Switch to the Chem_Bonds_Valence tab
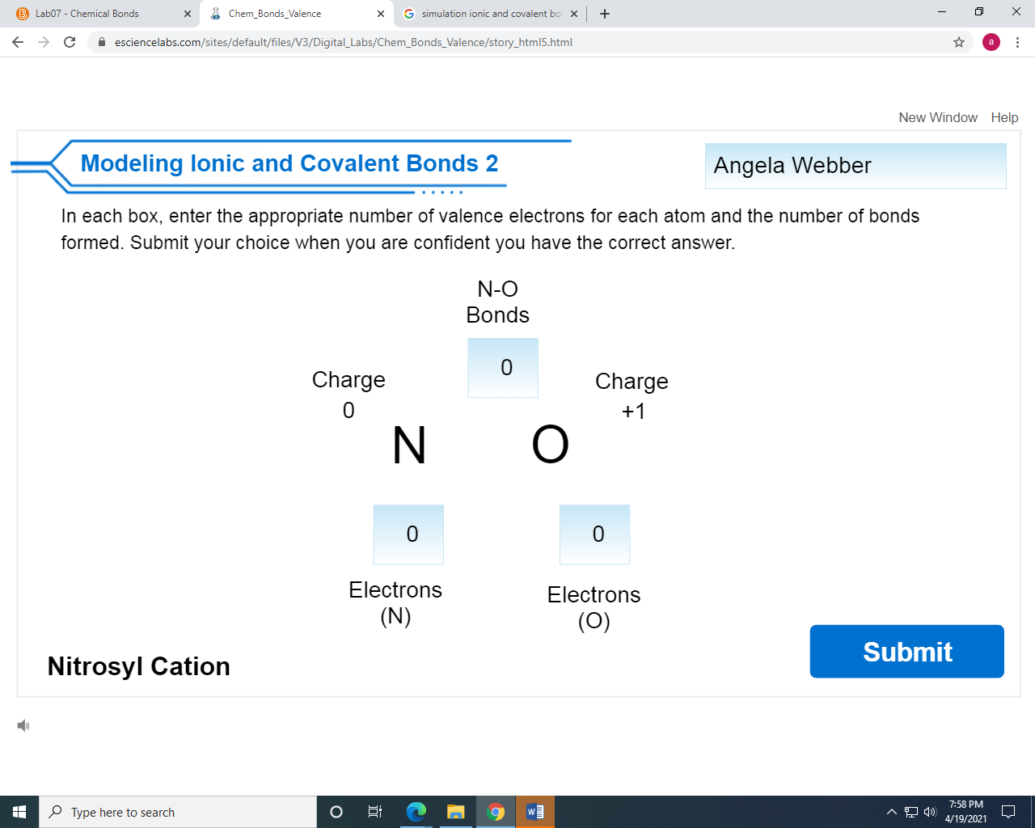This screenshot has height=828, width=1035. point(296,14)
